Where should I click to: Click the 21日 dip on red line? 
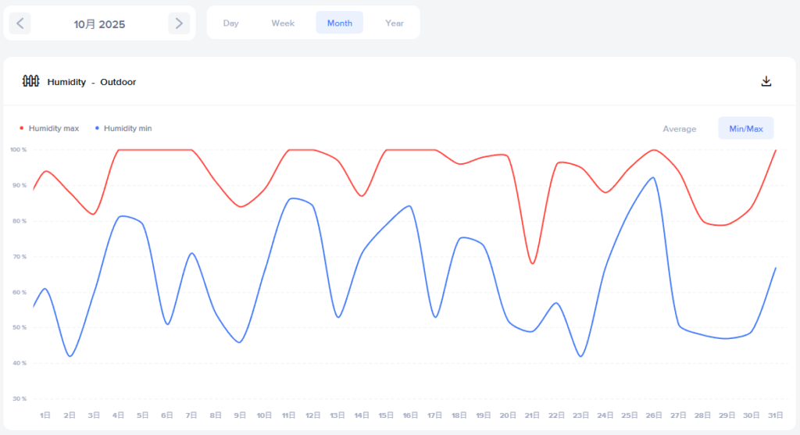point(533,263)
